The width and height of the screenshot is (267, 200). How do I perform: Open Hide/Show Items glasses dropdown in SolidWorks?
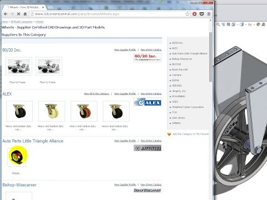click(x=250, y=24)
